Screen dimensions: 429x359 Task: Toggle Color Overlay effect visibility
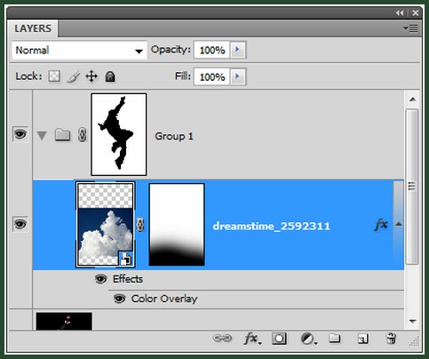tap(119, 299)
